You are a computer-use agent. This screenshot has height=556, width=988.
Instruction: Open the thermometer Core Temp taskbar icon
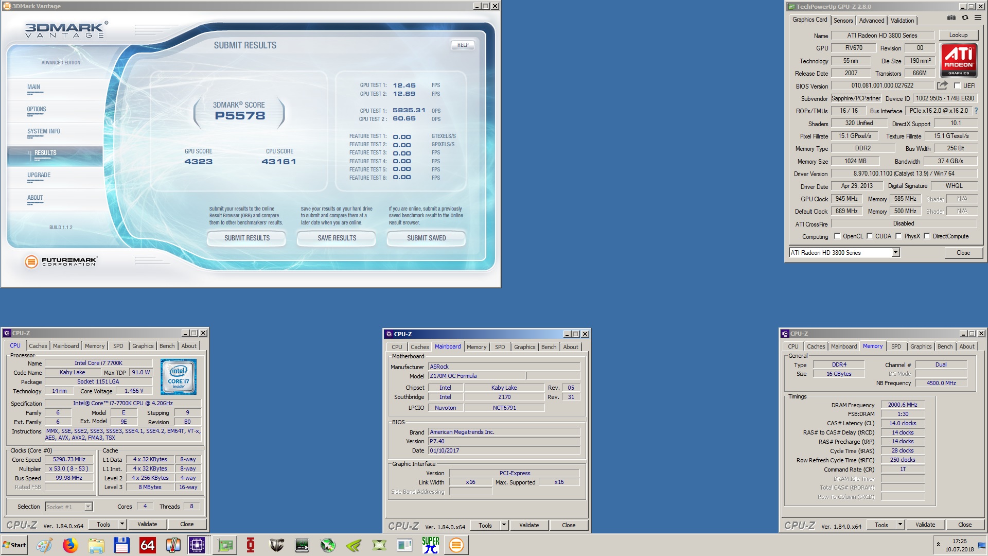coord(173,545)
